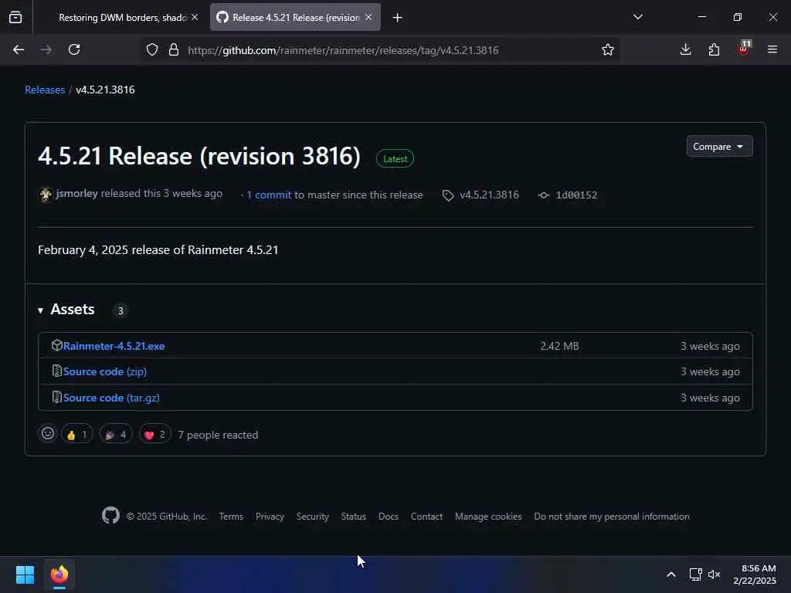
Task: Open the Compare dropdown
Action: (719, 146)
